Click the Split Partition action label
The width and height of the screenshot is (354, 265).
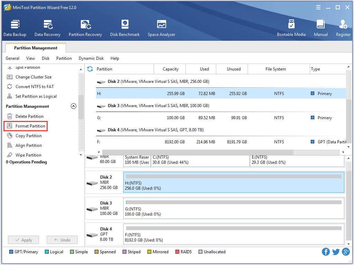28,67
